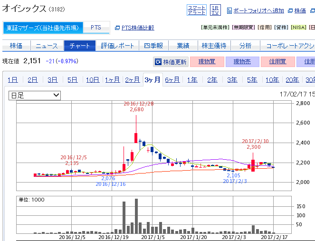This screenshot has width=315, height=241.
Task: Select the 5日 chart period
Action: 72,80
